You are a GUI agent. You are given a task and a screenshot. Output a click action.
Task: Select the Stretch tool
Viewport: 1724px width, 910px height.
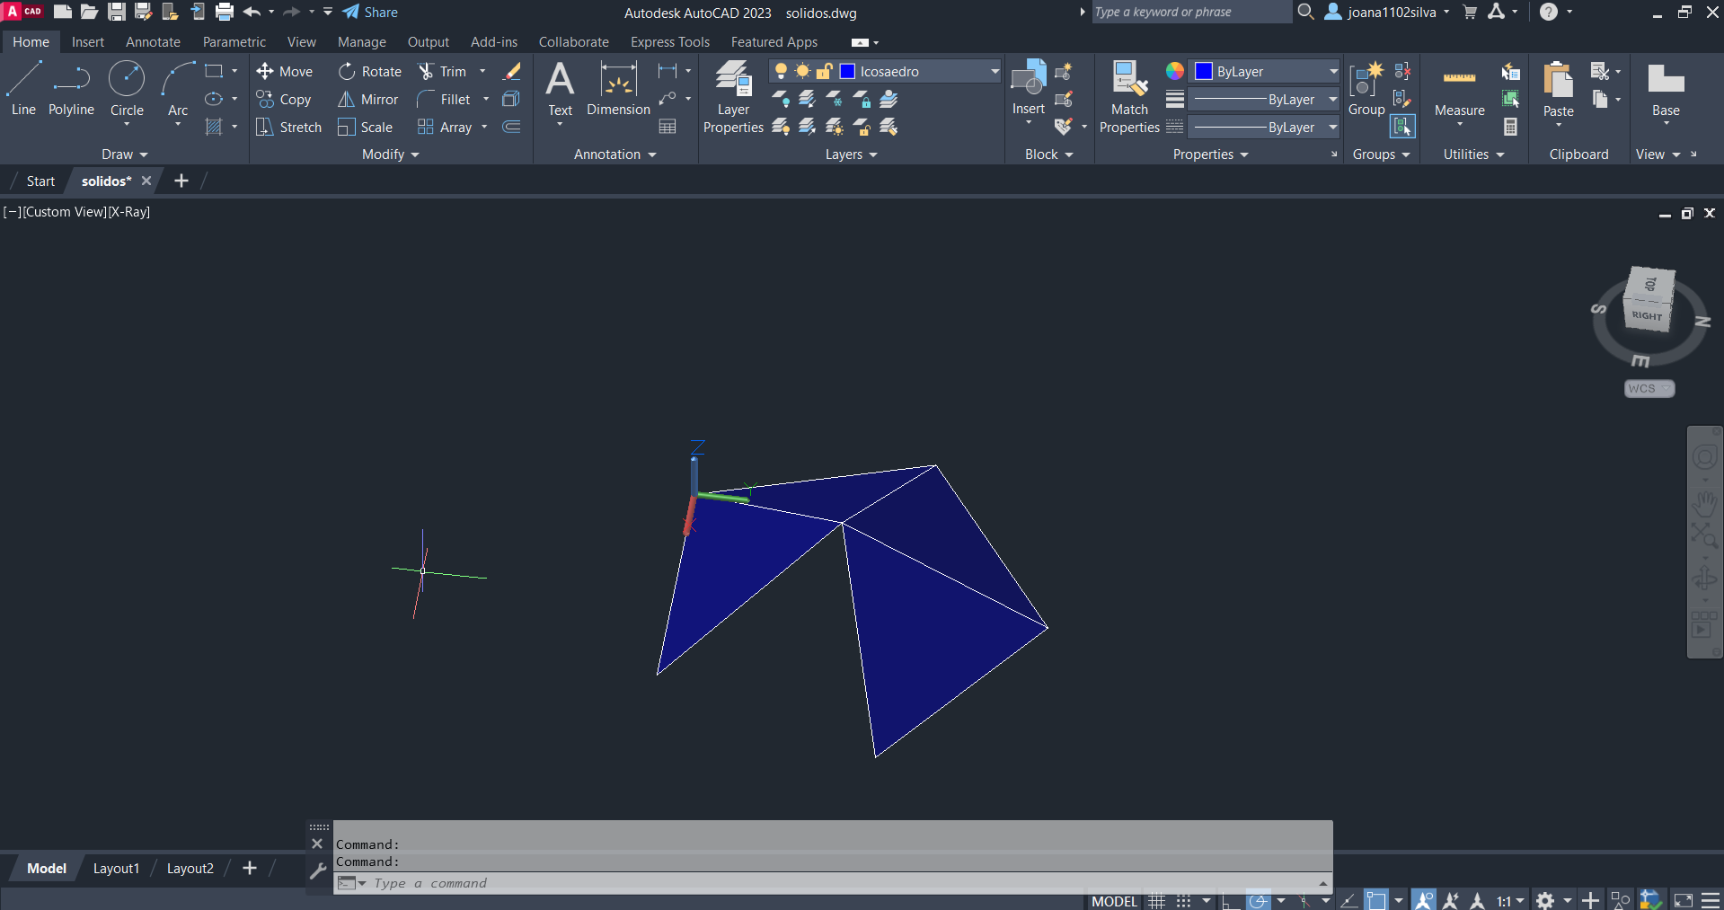tap(288, 128)
